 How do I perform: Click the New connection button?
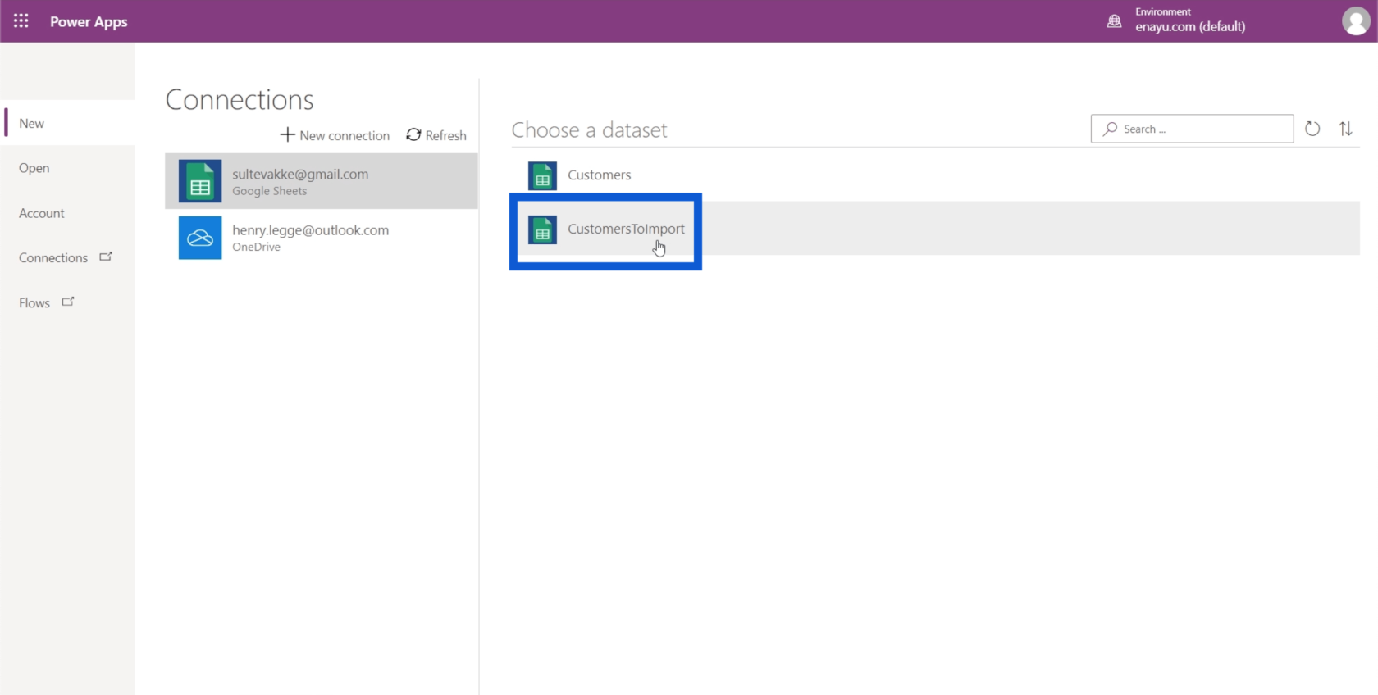(335, 135)
